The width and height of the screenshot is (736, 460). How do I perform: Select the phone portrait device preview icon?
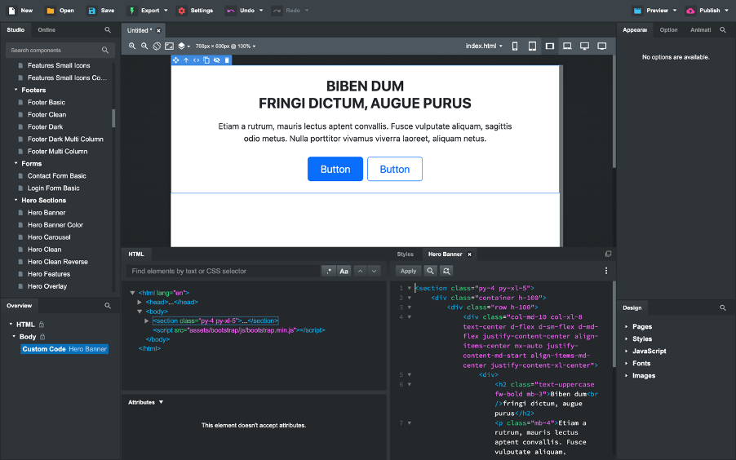click(x=515, y=46)
